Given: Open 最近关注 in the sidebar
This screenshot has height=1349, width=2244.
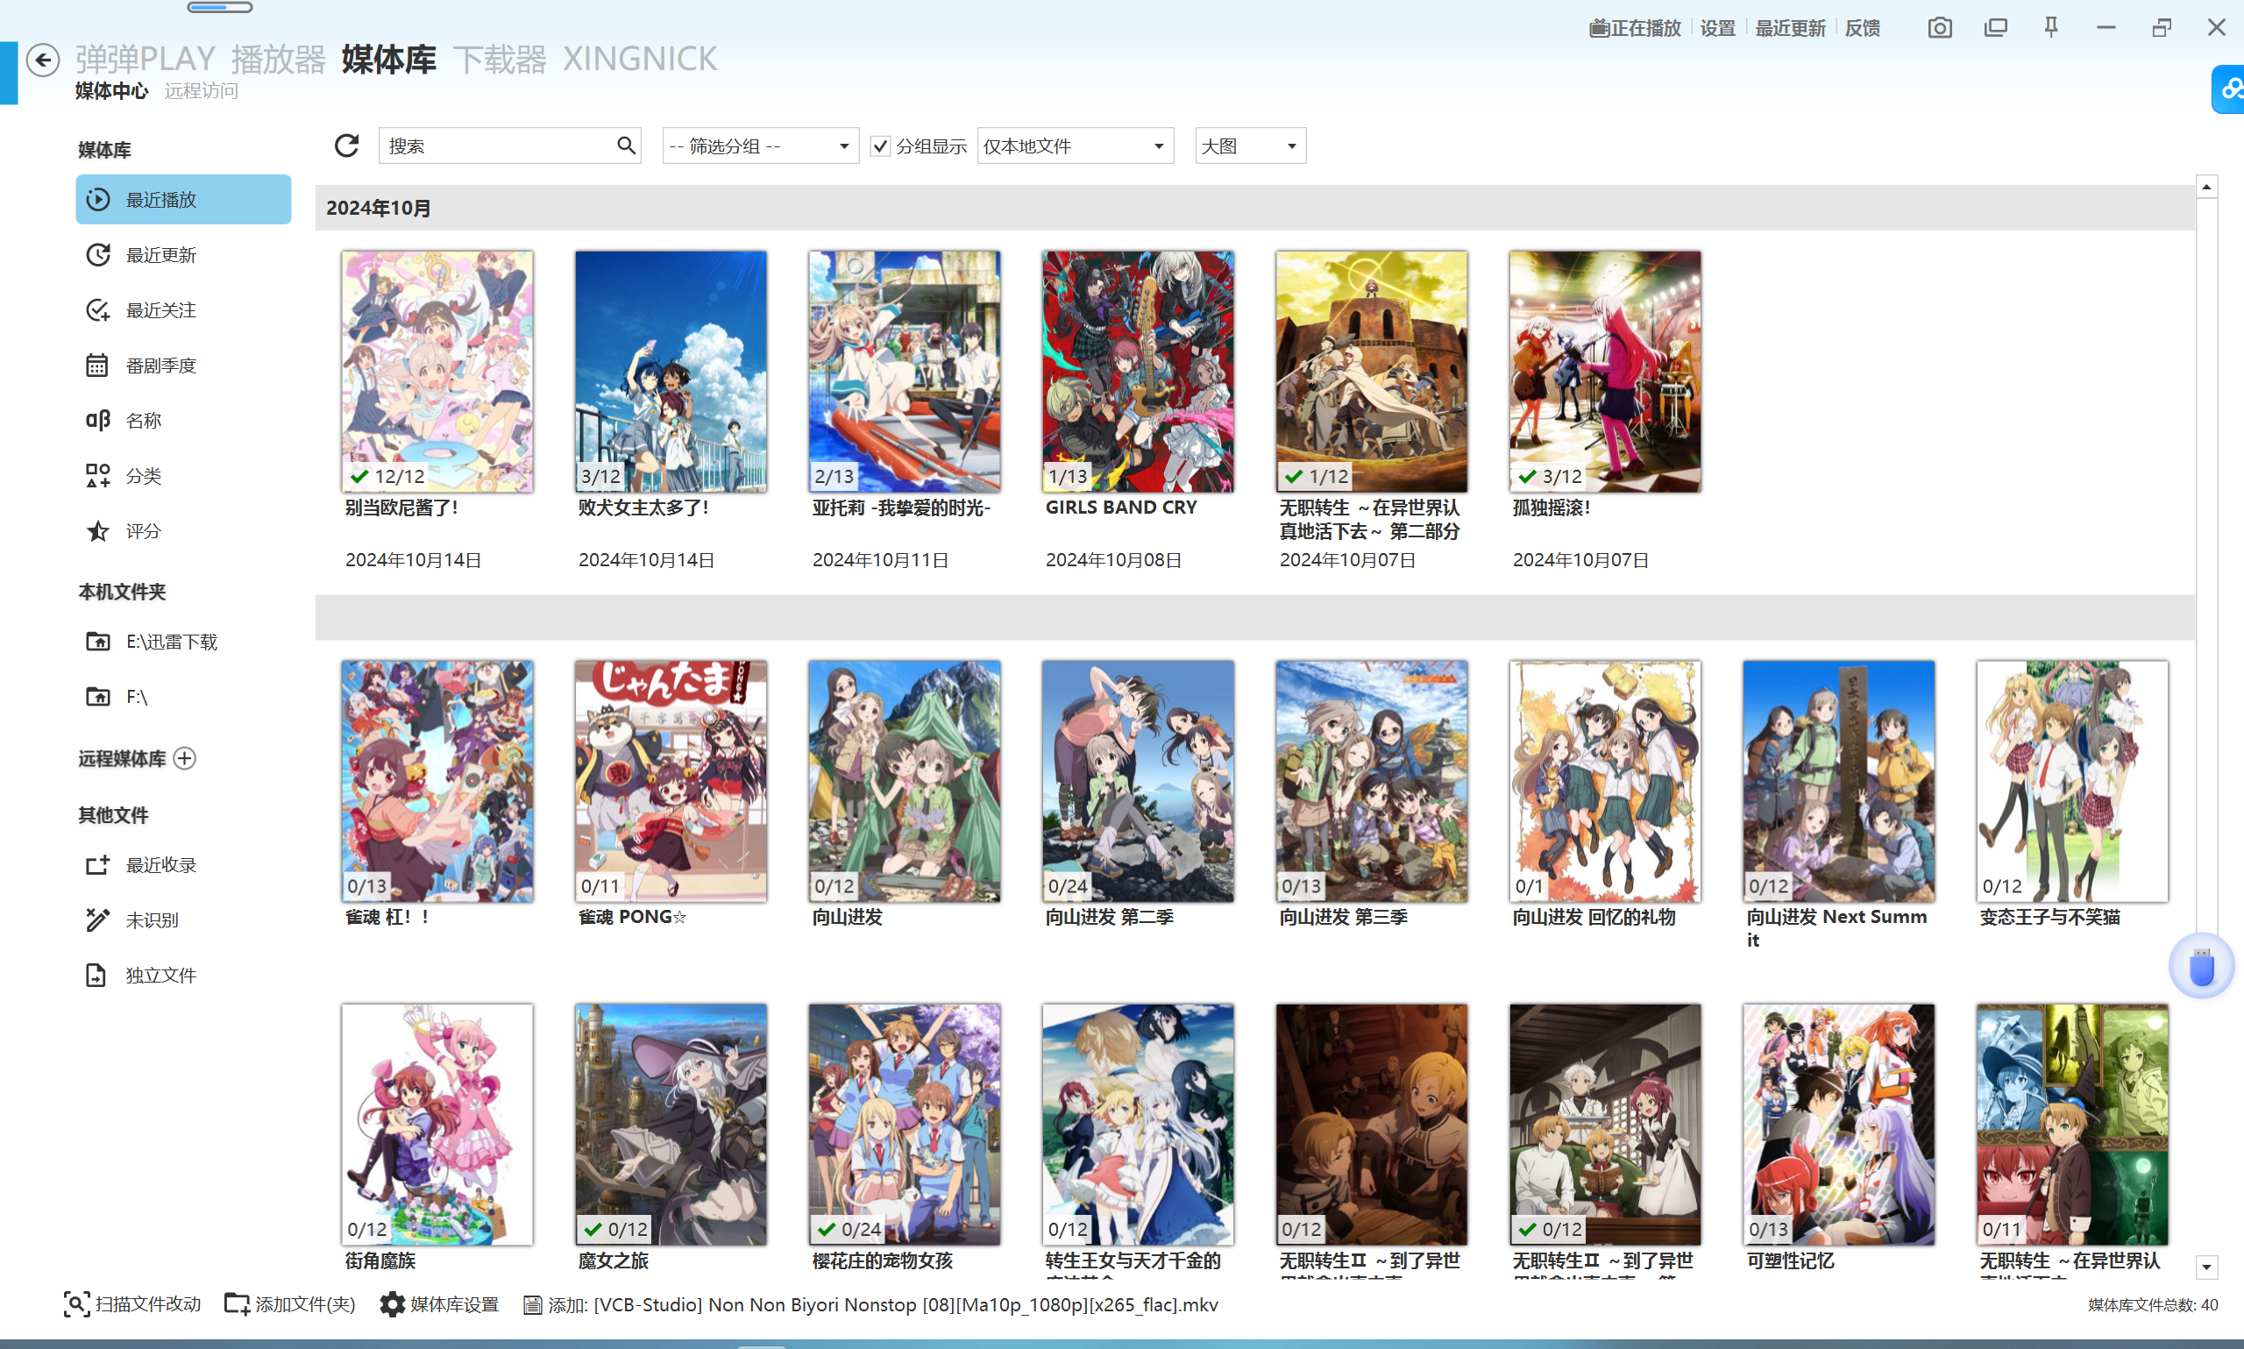Looking at the screenshot, I should (x=183, y=310).
